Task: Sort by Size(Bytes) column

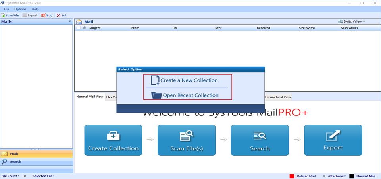Action: 307,28
